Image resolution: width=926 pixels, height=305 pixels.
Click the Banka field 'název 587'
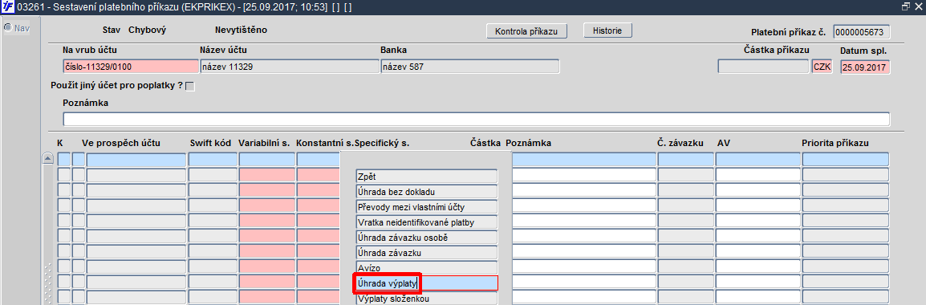(x=469, y=66)
